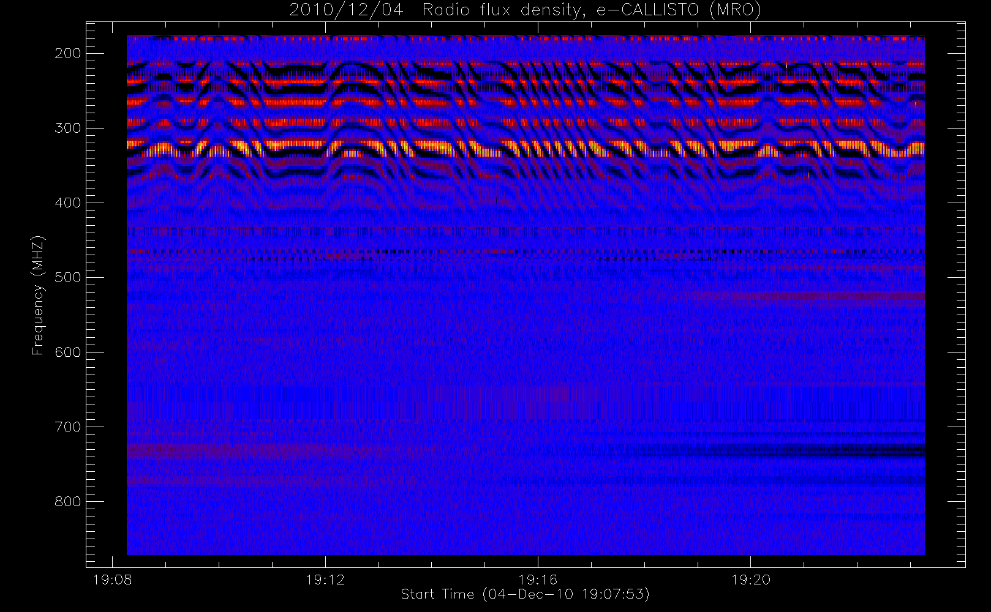Click the 500 frequency tick label

68,277
